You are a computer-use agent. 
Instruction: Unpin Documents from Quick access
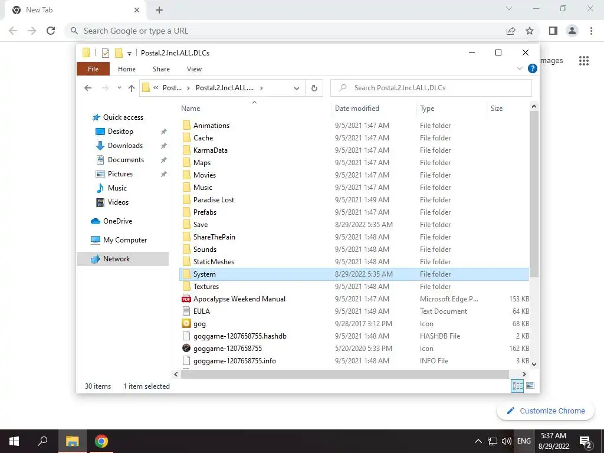[x=164, y=159]
